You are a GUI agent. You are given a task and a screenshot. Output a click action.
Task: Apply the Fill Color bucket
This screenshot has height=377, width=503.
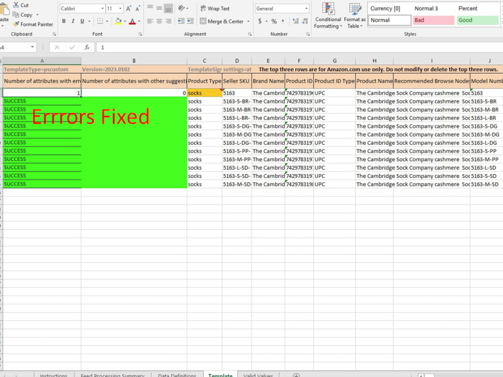pyautogui.click(x=118, y=21)
